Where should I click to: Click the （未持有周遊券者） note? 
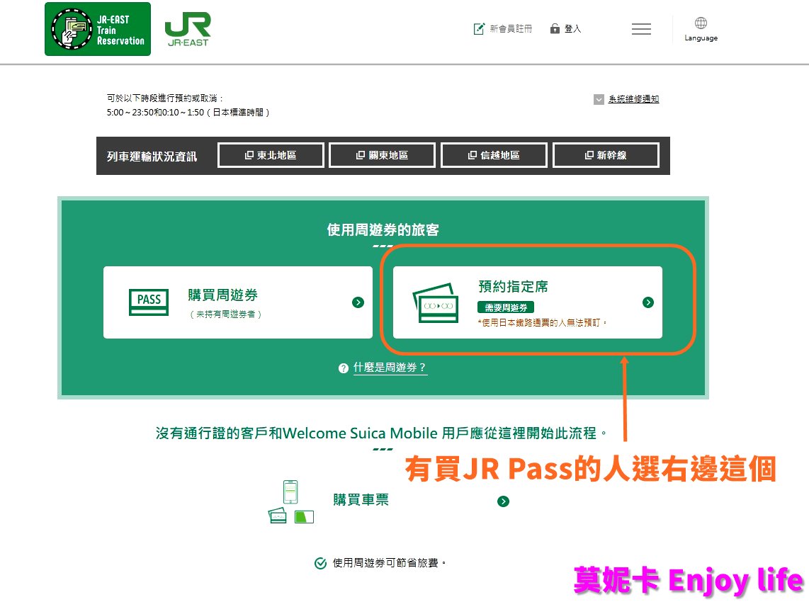pos(225,314)
